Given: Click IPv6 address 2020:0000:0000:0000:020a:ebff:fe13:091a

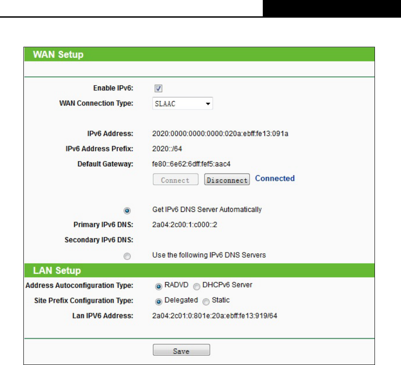Looking at the screenshot, I should [220, 134].
